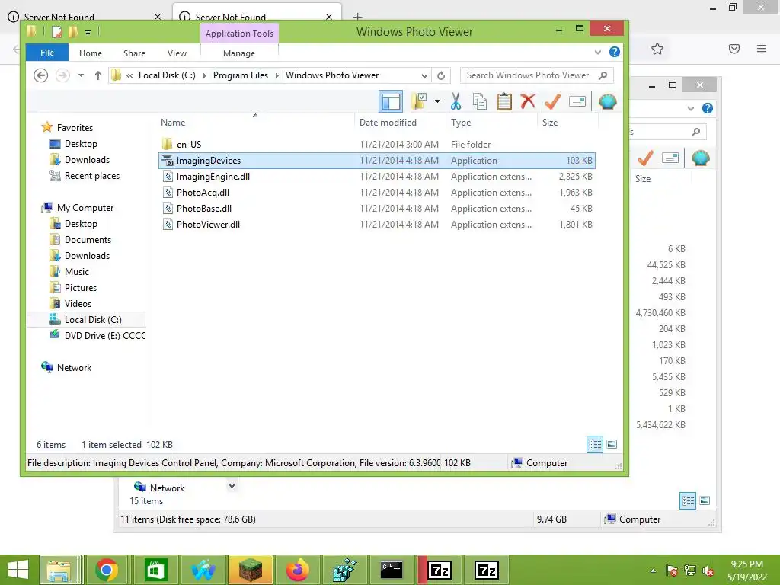
Task: Open Pictures in navigation pane
Action: pos(81,287)
